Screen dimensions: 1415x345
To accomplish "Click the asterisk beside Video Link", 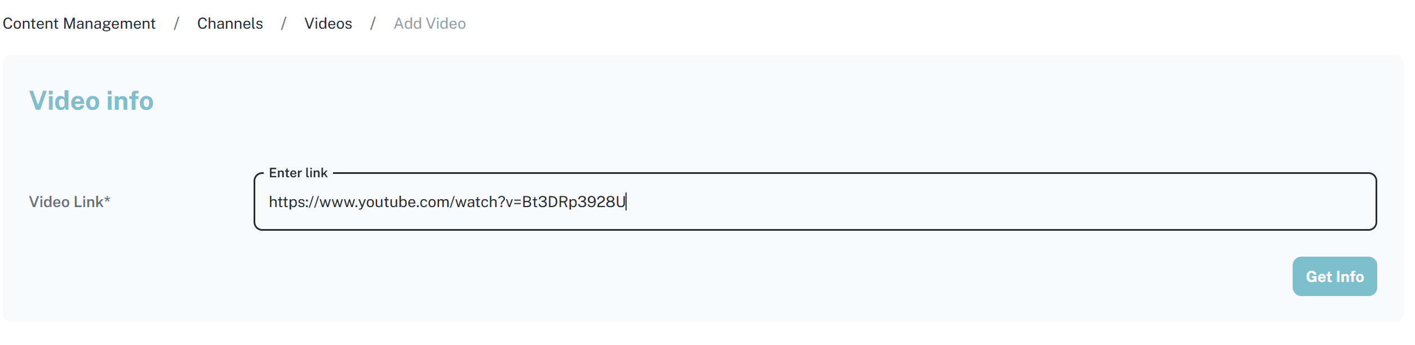I will click(107, 200).
